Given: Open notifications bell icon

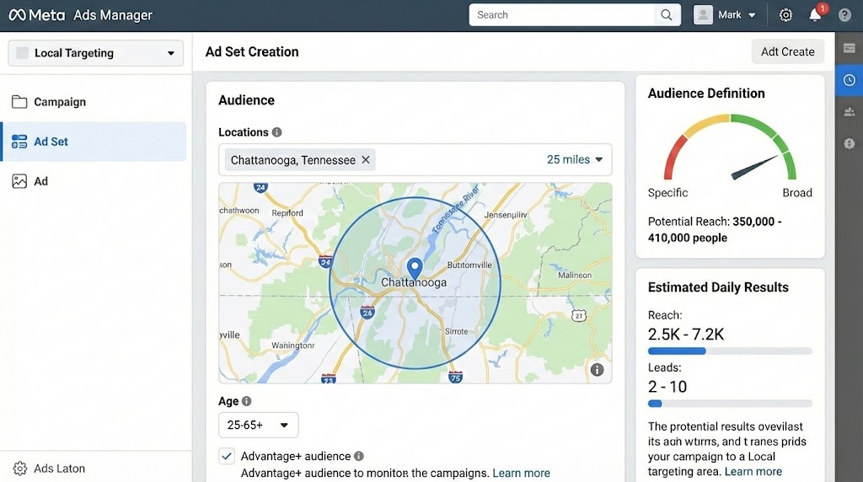Looking at the screenshot, I should (x=815, y=15).
